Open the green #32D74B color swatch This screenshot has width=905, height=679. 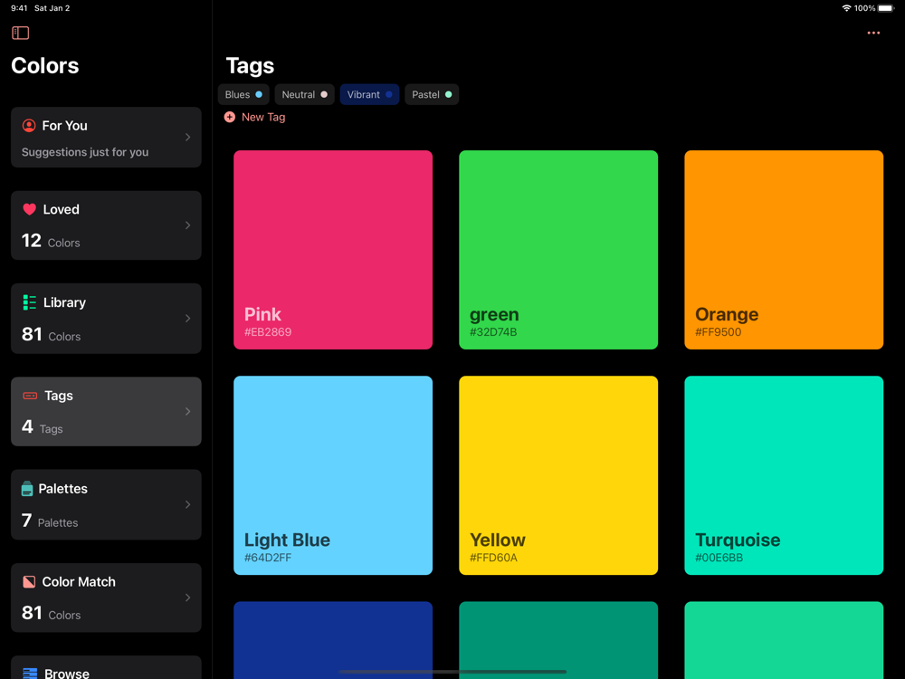coord(558,250)
